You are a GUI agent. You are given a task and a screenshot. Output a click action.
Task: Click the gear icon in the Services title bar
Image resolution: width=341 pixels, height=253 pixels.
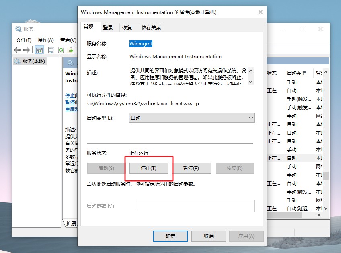coord(18,29)
